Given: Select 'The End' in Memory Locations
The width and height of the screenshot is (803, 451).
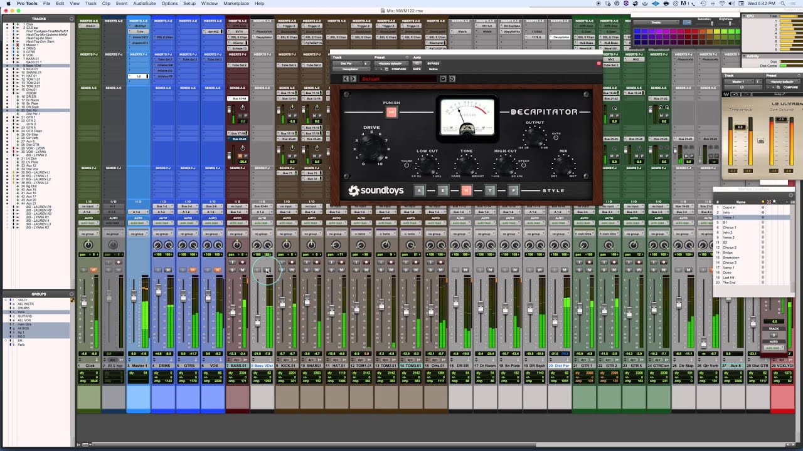Looking at the screenshot, I should point(729,283).
